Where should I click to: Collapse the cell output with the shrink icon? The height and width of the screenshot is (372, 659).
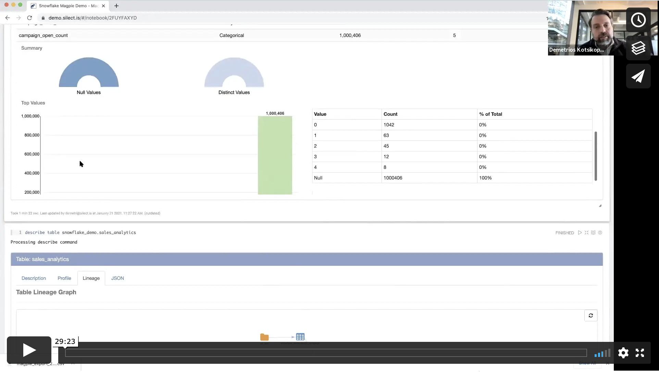point(586,233)
